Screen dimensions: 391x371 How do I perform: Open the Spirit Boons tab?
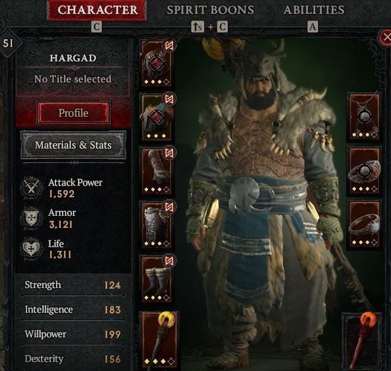[210, 10]
